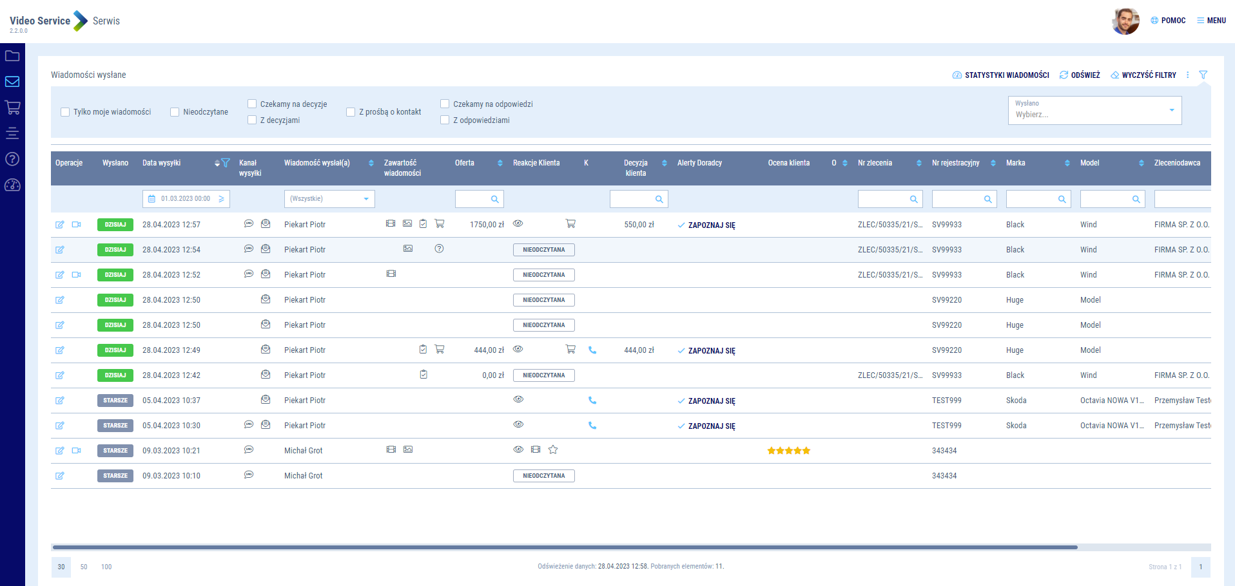Click phone icon in 28.04.2023 12:49 row
Viewport: 1235px width, 586px height.
click(592, 350)
